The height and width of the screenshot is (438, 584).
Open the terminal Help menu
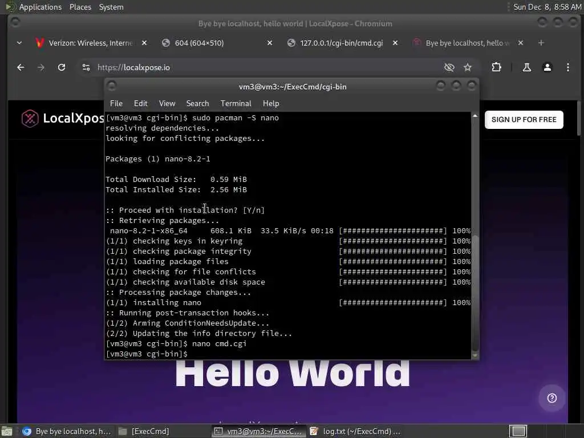point(271,104)
